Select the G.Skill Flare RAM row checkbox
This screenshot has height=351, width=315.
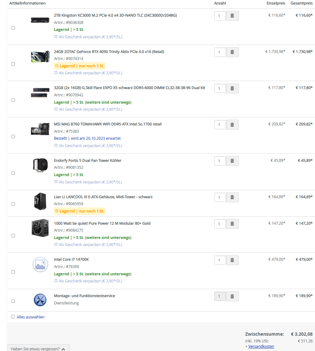pos(13,100)
